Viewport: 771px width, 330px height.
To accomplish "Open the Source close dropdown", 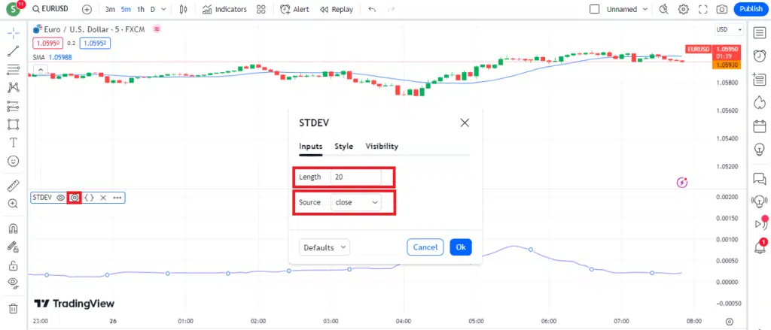I will click(x=356, y=202).
